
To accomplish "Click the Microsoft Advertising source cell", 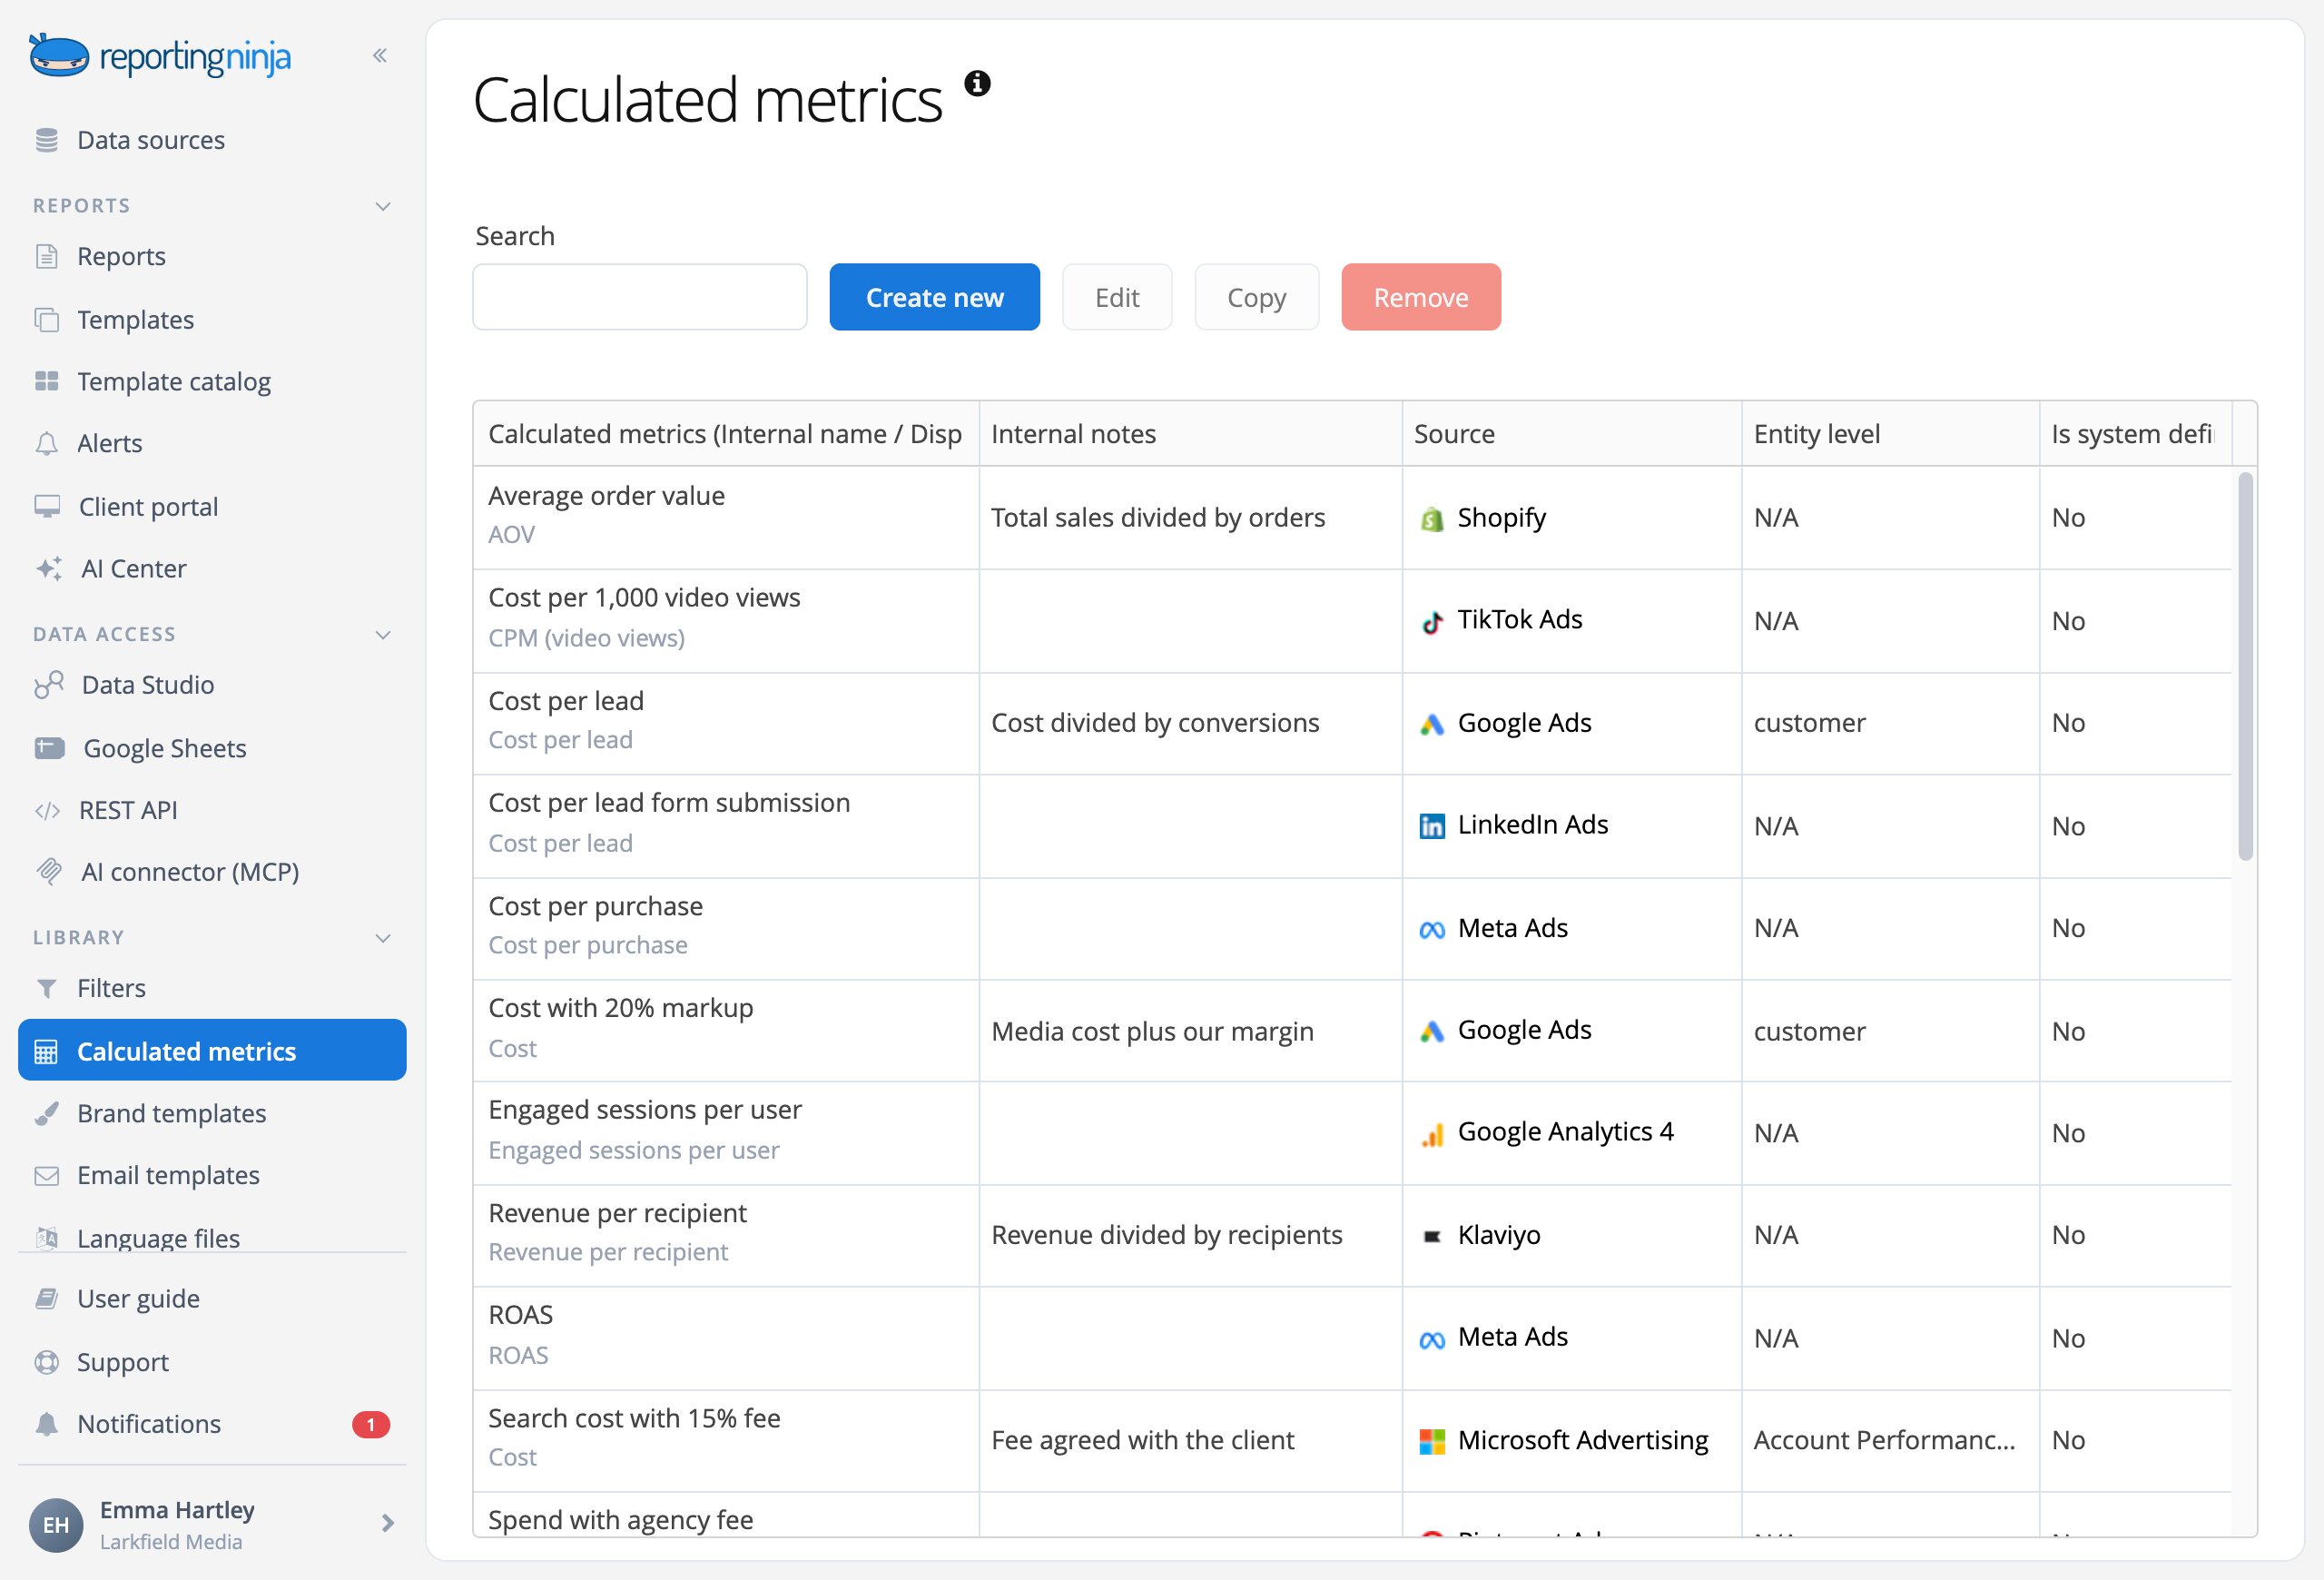I will click(x=1571, y=1440).
